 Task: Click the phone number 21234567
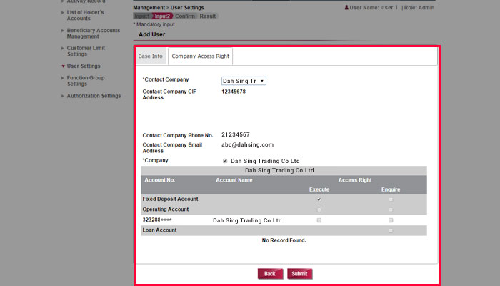pyautogui.click(x=236, y=134)
